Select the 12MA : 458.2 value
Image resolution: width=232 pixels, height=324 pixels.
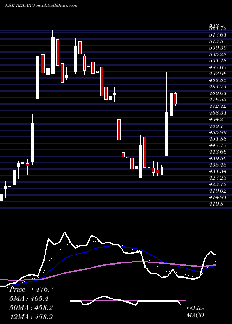[31, 317]
